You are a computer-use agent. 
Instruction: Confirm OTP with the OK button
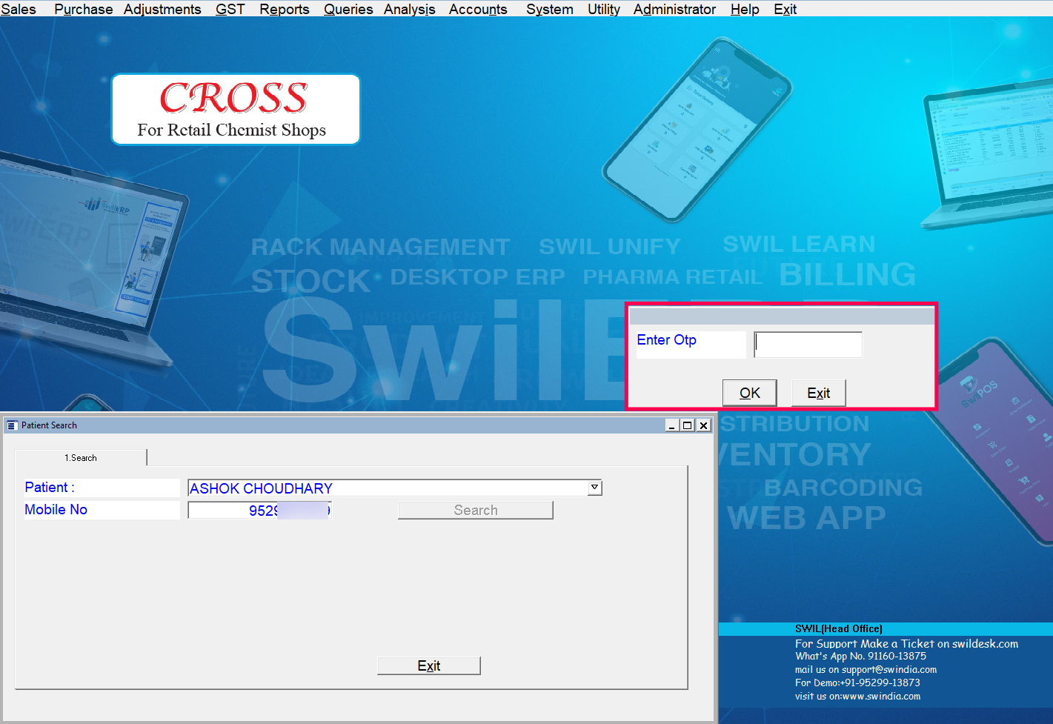coord(750,393)
